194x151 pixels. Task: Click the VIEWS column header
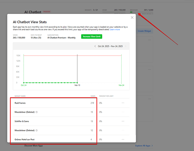[x=93, y=96]
